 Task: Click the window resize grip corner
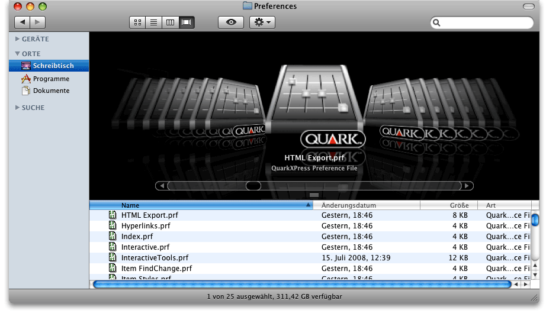pyautogui.click(x=535, y=298)
